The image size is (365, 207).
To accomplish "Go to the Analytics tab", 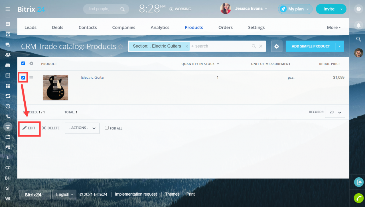I will 160,27.
